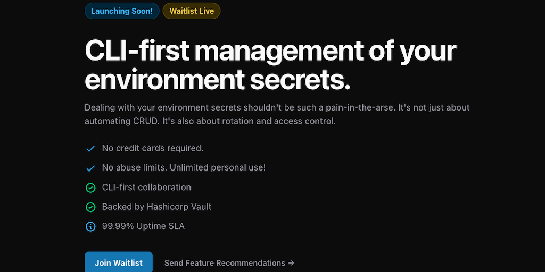Click the green circle-check beside Hashicorp Vault

point(90,207)
